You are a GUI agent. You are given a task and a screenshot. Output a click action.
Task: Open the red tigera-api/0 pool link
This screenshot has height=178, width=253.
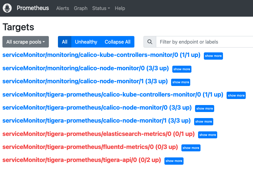click(x=82, y=160)
